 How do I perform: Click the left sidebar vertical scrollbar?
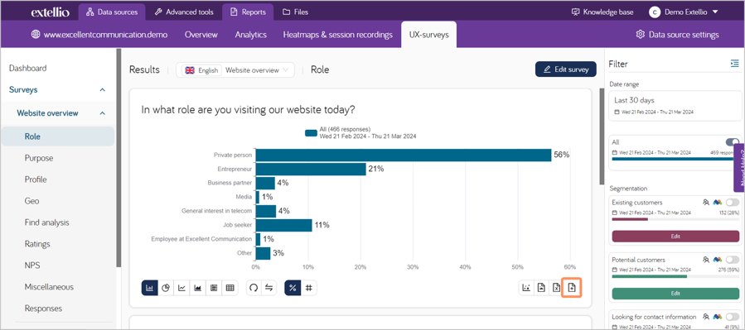(x=119, y=158)
